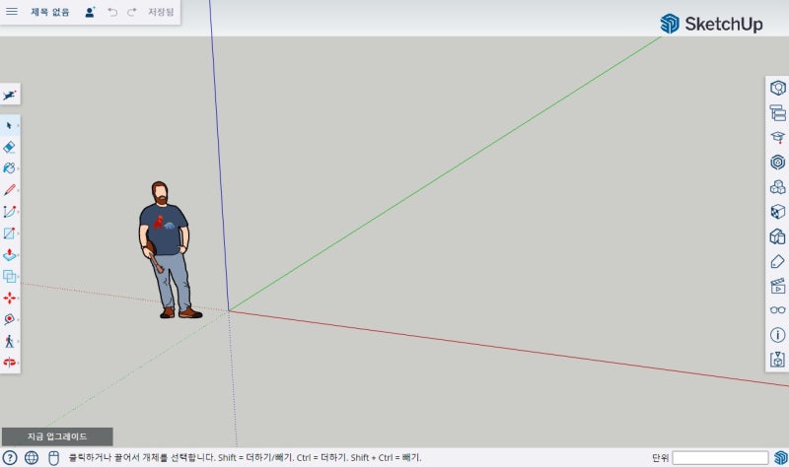Open the help question mark
This screenshot has width=789, height=467.
(x=10, y=458)
